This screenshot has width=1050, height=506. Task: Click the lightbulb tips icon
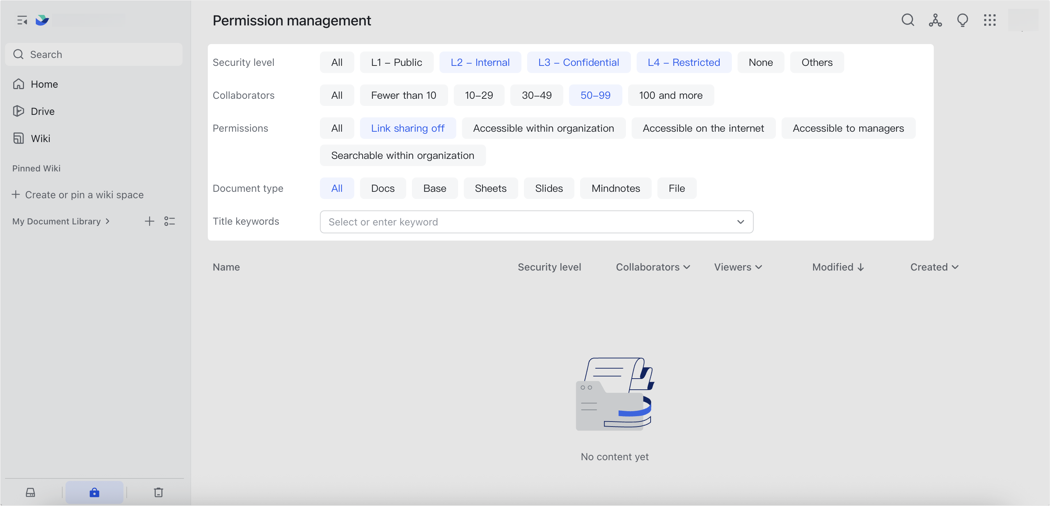[962, 20]
